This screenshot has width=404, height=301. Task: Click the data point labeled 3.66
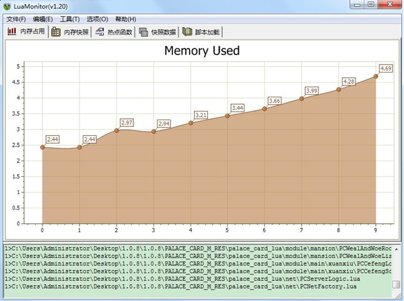265,109
